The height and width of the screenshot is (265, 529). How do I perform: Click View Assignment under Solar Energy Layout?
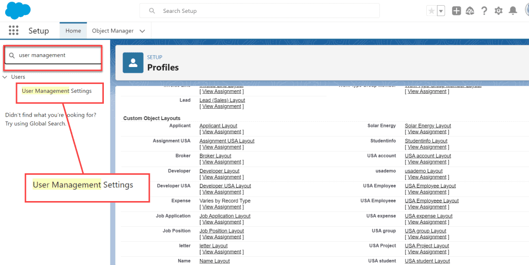click(x=427, y=131)
